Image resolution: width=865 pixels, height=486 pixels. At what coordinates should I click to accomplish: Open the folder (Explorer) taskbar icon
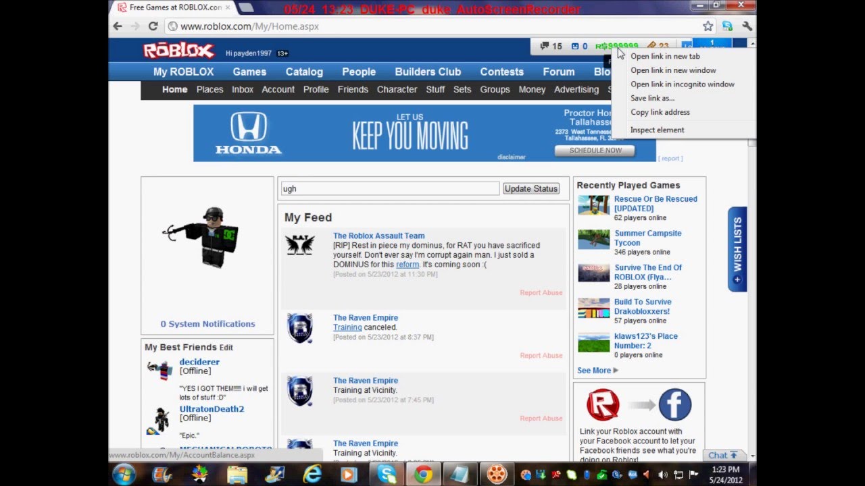pyautogui.click(x=237, y=475)
